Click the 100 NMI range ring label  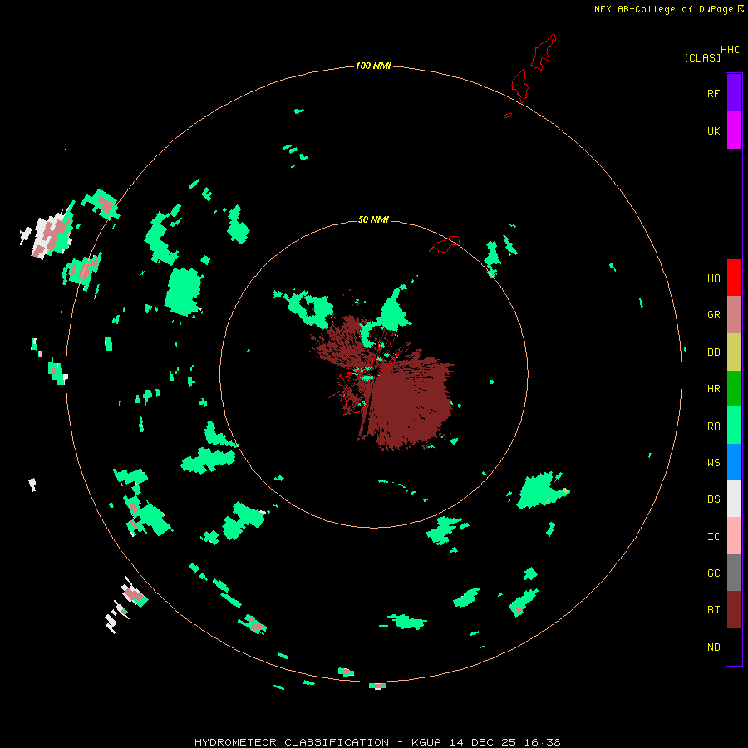pos(373,66)
